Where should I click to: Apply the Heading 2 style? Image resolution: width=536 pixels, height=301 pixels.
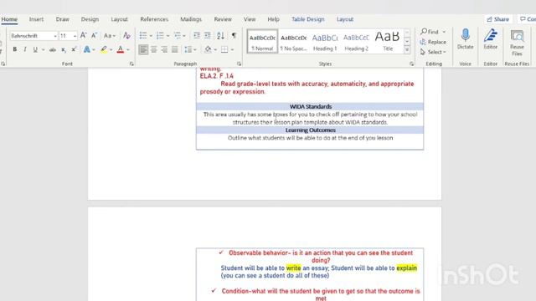tap(356, 42)
